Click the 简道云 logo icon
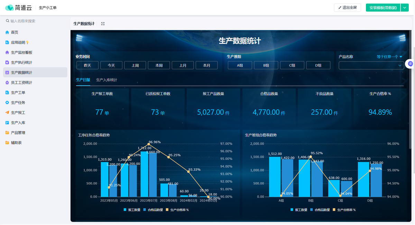The width and height of the screenshot is (415, 225). point(9,8)
